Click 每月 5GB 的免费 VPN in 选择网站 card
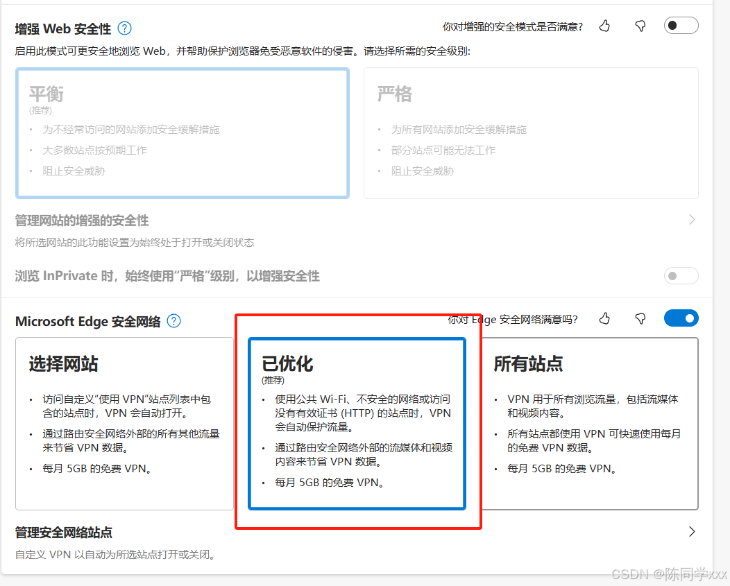Image resolution: width=730 pixels, height=586 pixels. [x=97, y=469]
